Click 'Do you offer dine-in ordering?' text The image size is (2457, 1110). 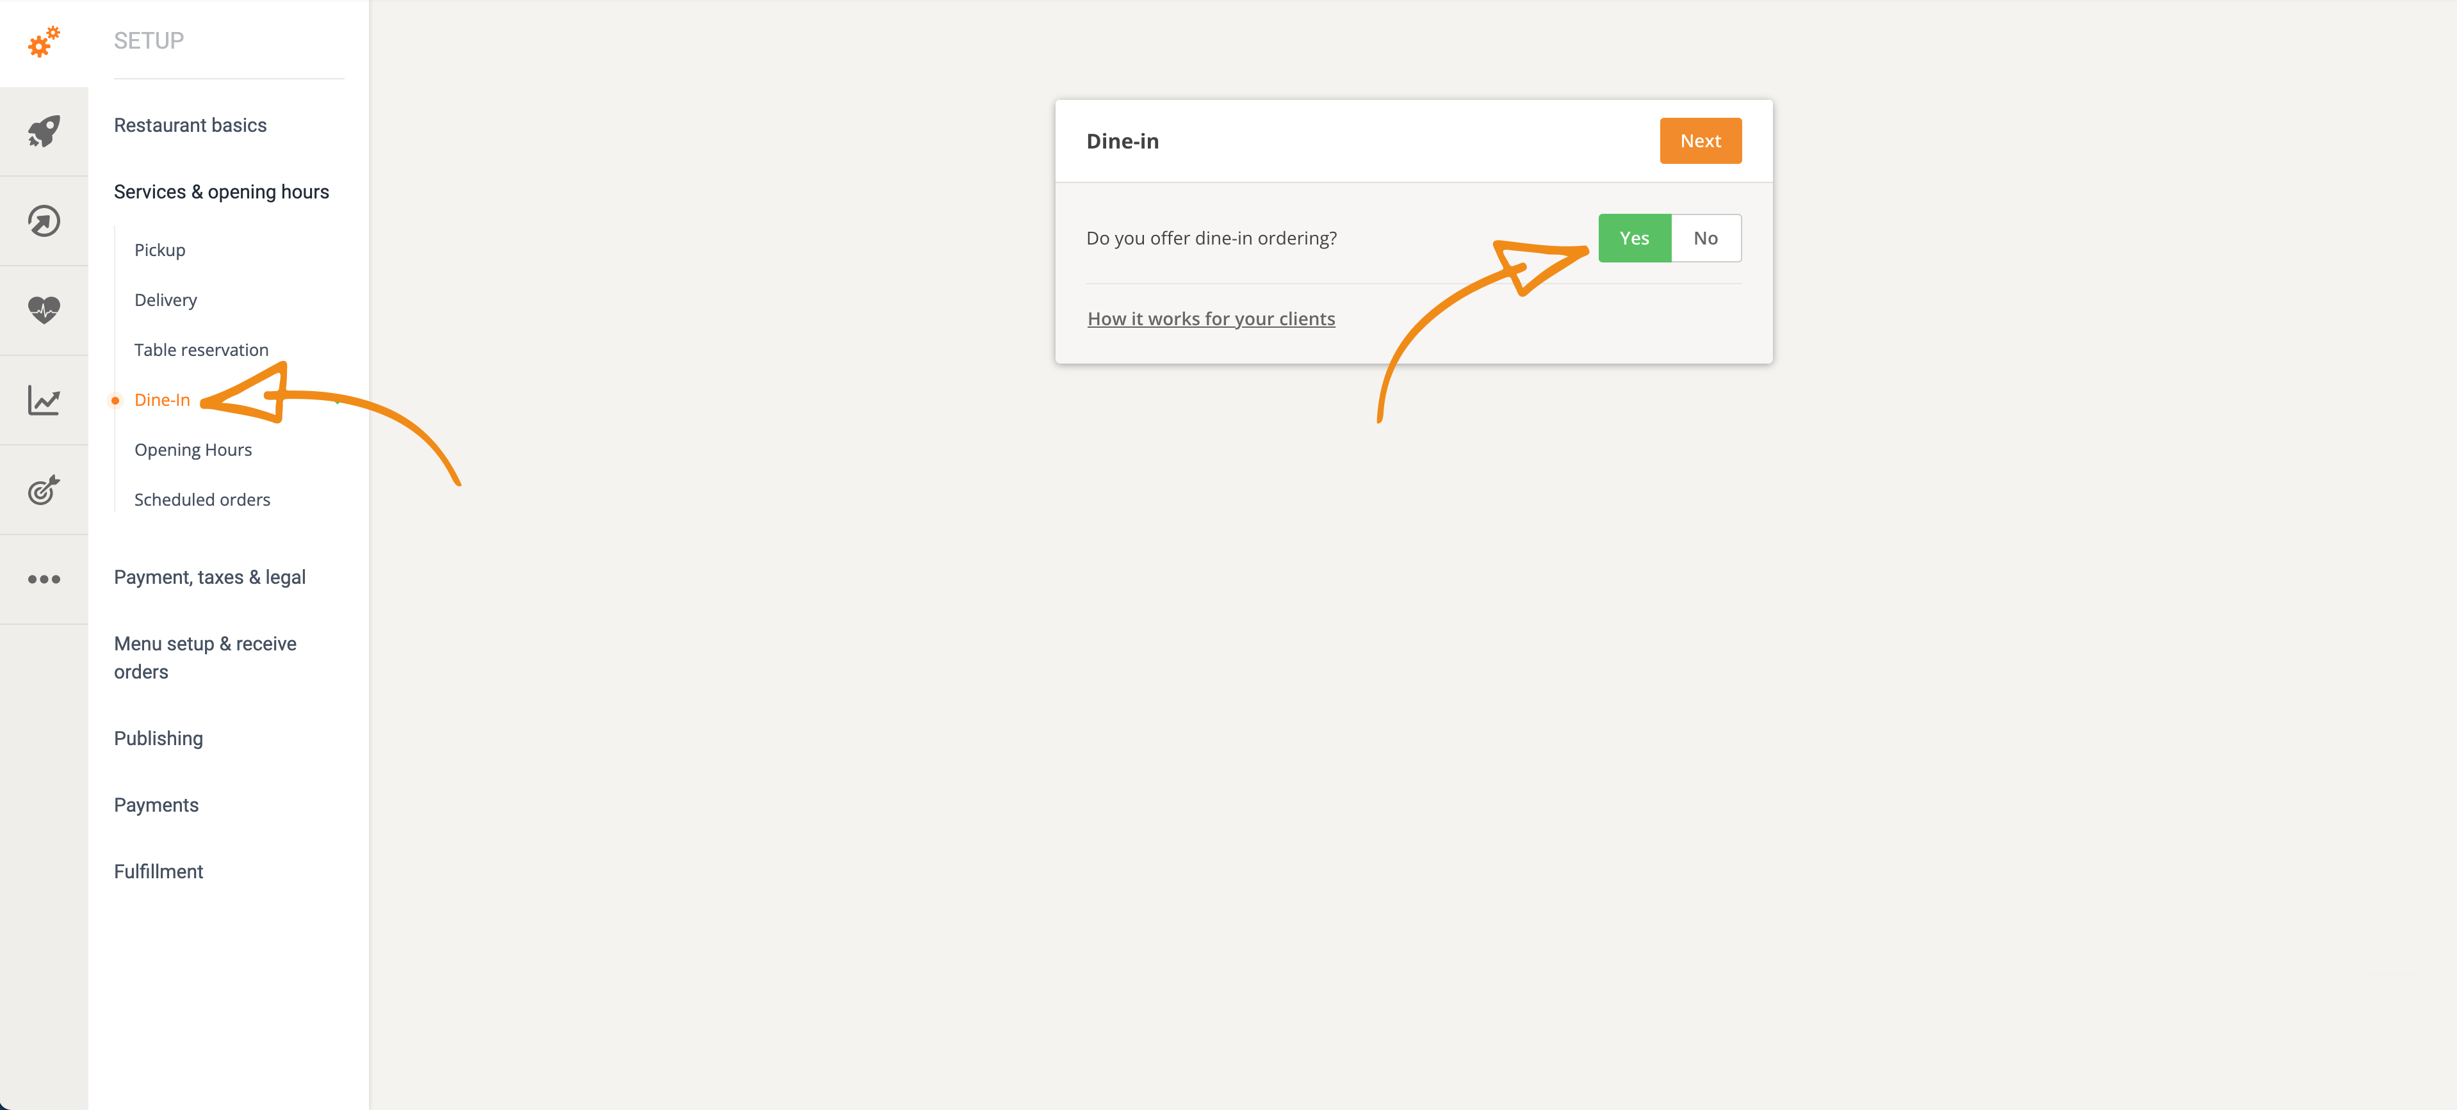coord(1211,238)
